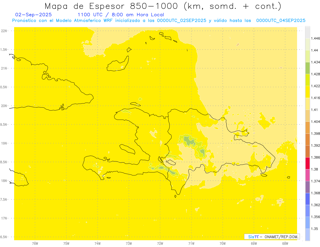Viewport: 320px width, 247px height.
Task: Click the 22N latitude axis label
Action: [4, 31]
